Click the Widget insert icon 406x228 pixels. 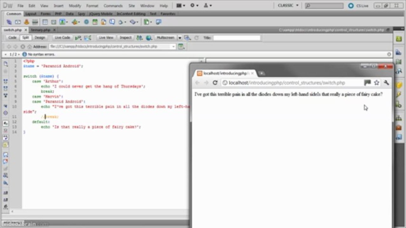click(x=86, y=22)
